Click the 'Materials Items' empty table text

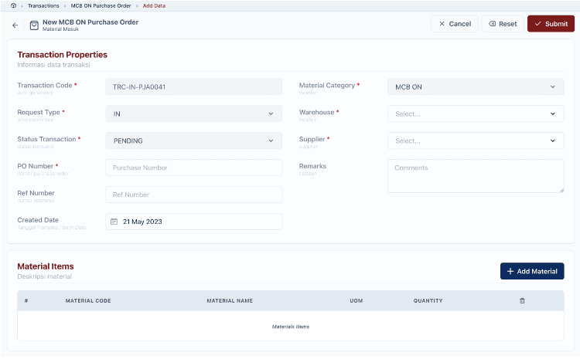coord(291,327)
